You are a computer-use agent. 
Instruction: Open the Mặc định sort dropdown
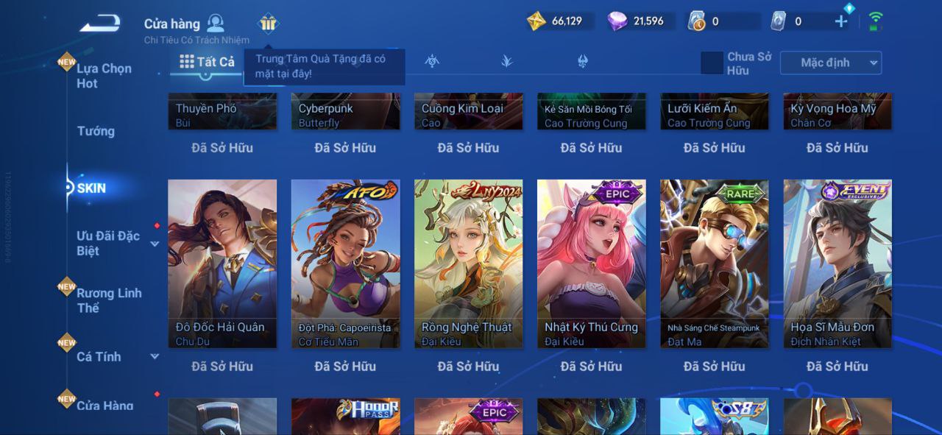[831, 63]
